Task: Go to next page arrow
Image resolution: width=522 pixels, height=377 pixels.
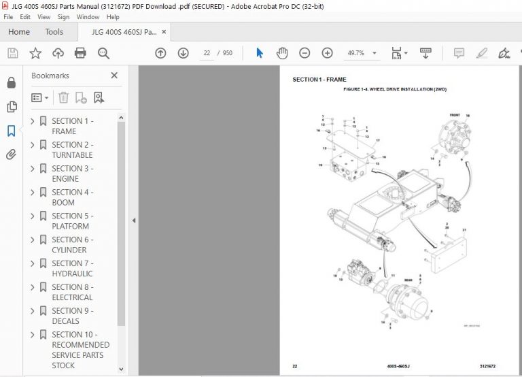Action: pyautogui.click(x=183, y=53)
